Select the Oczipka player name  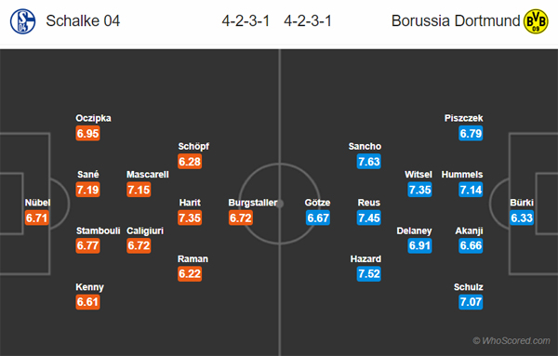[x=93, y=118]
